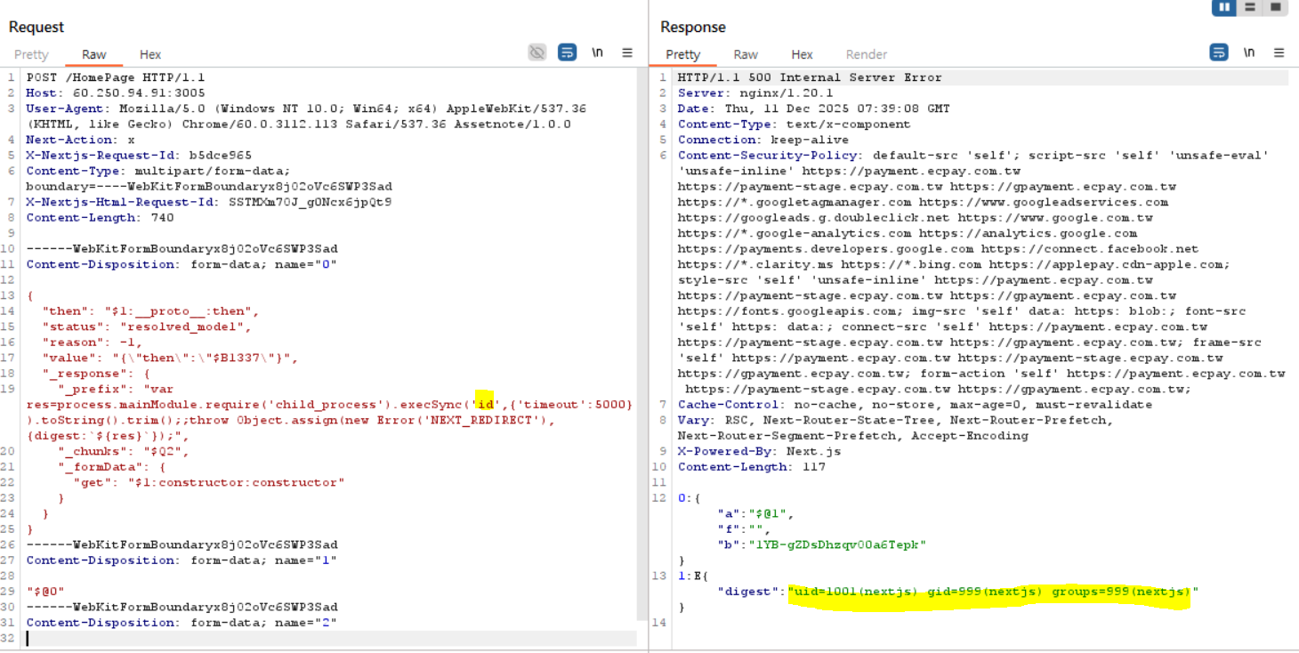Click 'Content-Length: 117' in the Response

[751, 466]
